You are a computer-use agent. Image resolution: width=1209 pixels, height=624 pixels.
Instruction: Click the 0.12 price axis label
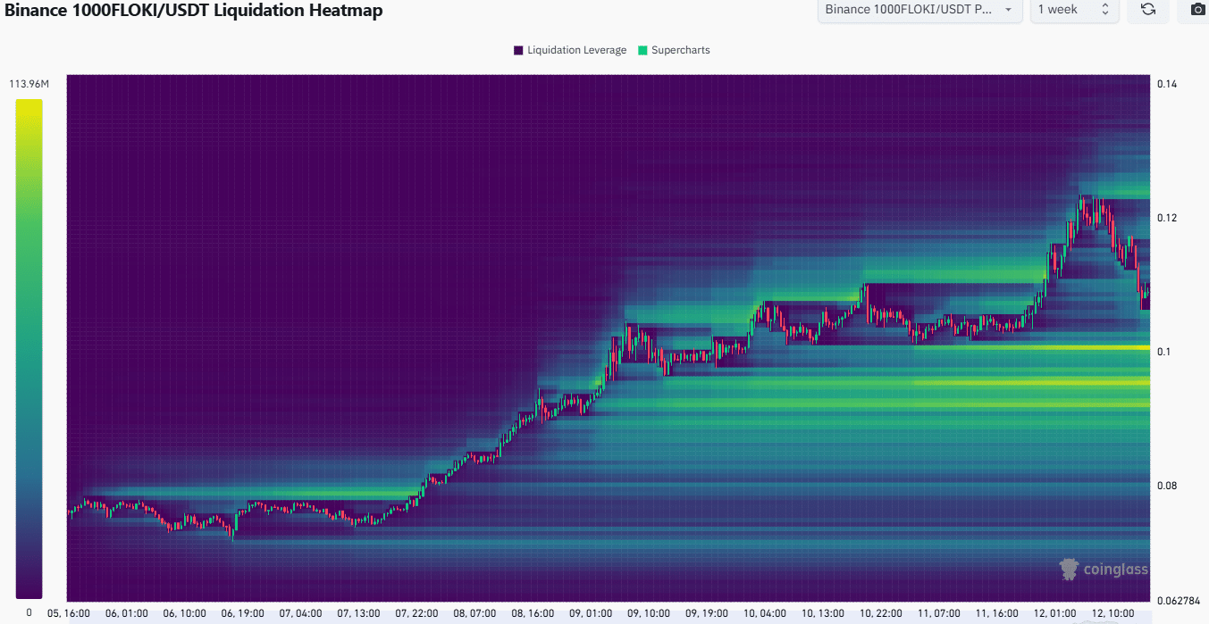click(1166, 218)
